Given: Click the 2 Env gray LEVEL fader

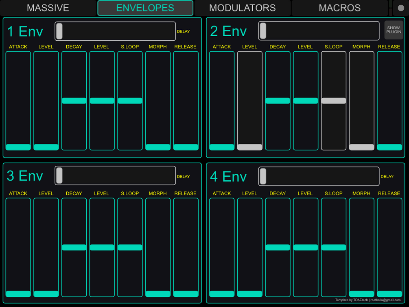Looking at the screenshot, I should click(x=249, y=101).
